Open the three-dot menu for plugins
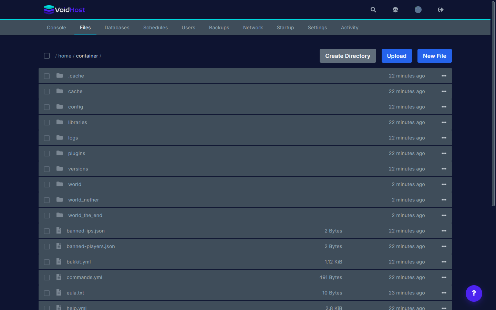This screenshot has width=496, height=310. 444,153
